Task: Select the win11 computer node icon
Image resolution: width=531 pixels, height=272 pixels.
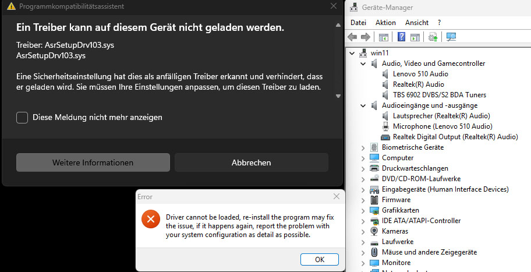Action: click(363, 53)
